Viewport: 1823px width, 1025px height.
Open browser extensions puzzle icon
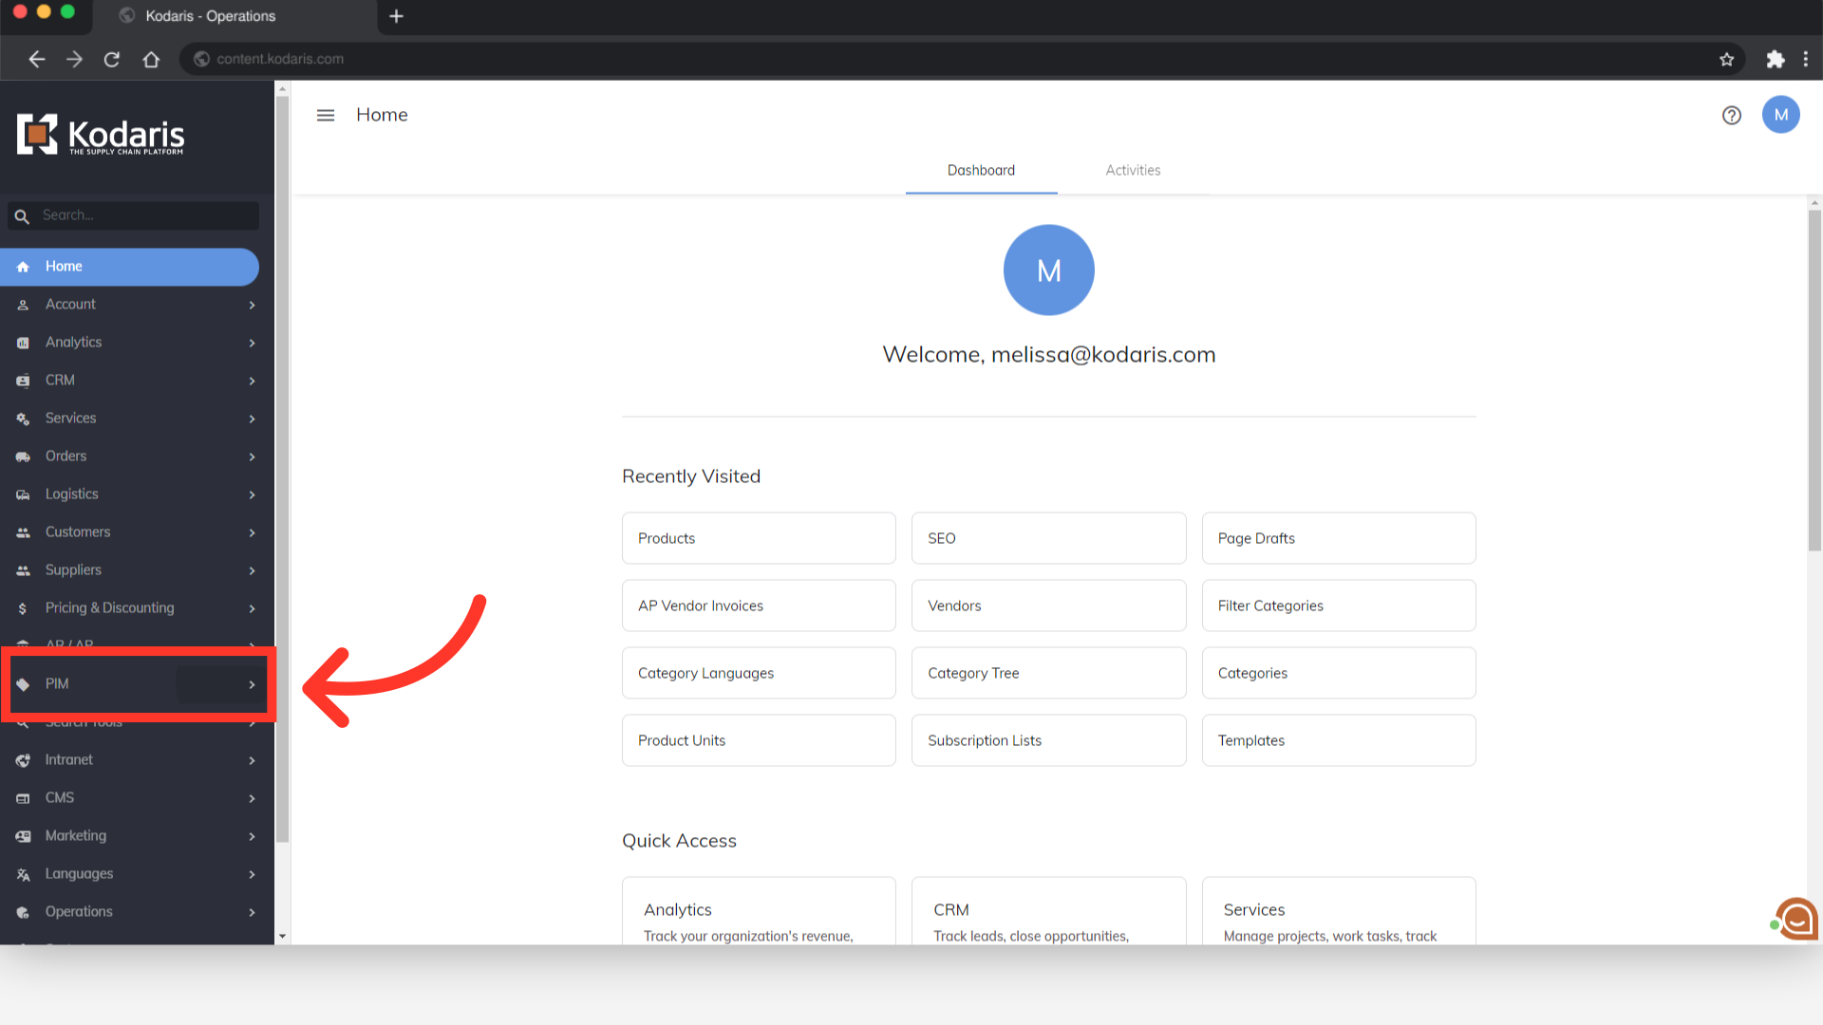pyautogui.click(x=1775, y=59)
